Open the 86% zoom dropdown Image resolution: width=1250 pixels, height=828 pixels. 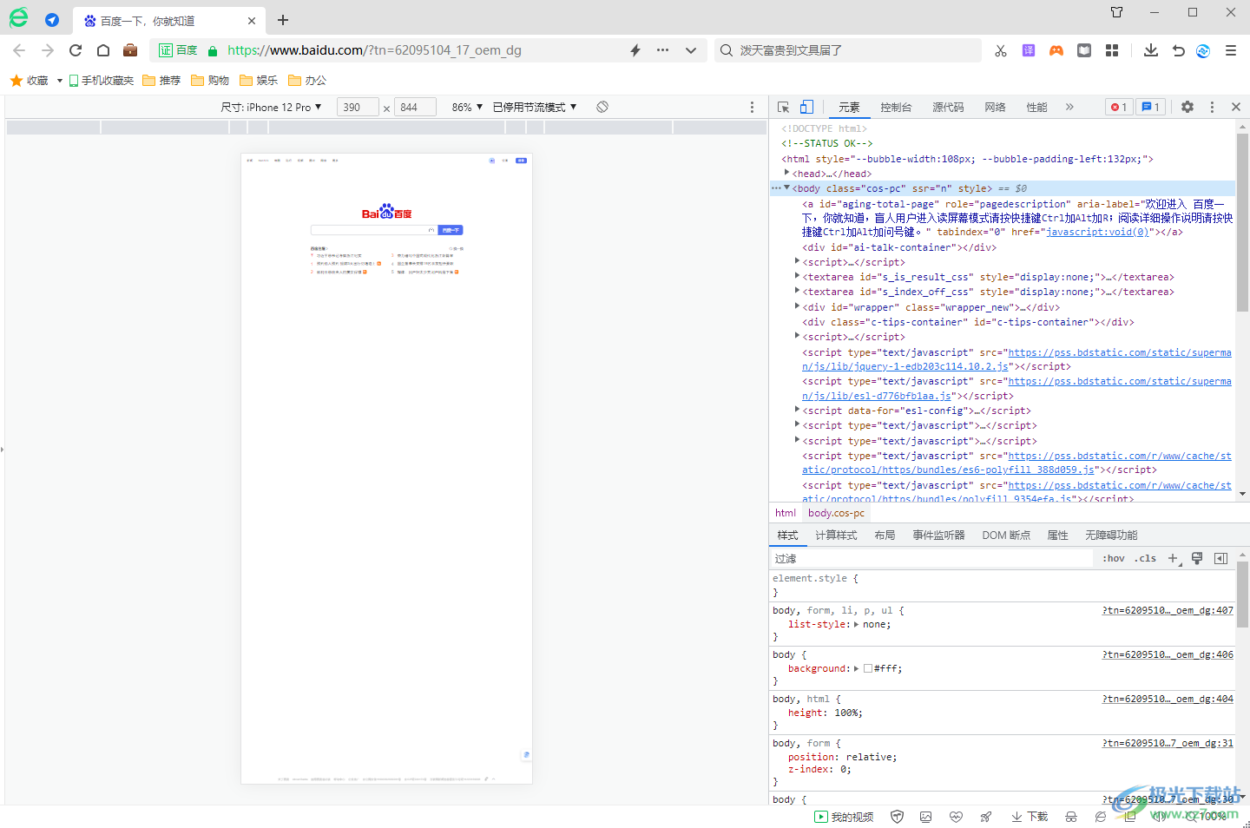point(467,107)
